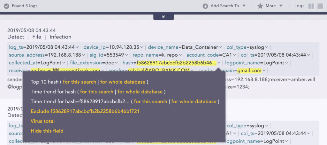Open the More dropdown arrow
327x145 pixels.
[281, 6]
